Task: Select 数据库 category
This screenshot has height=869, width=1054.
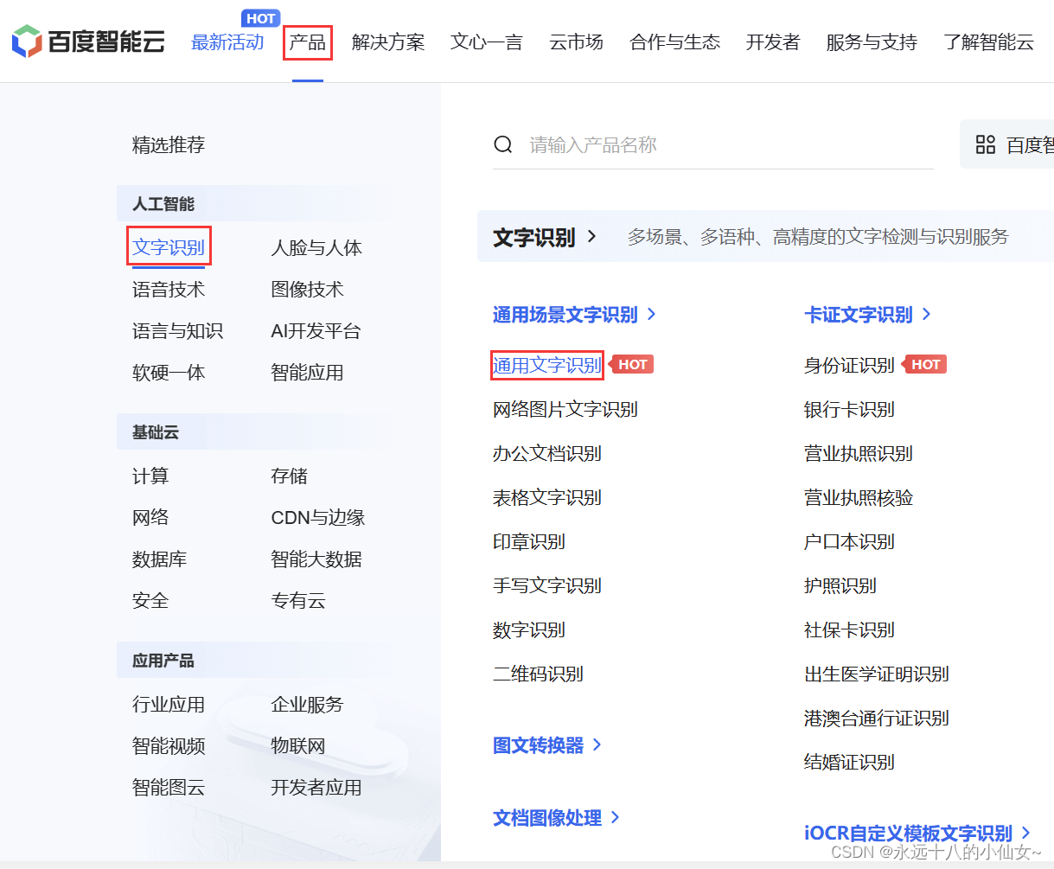Action: [160, 559]
